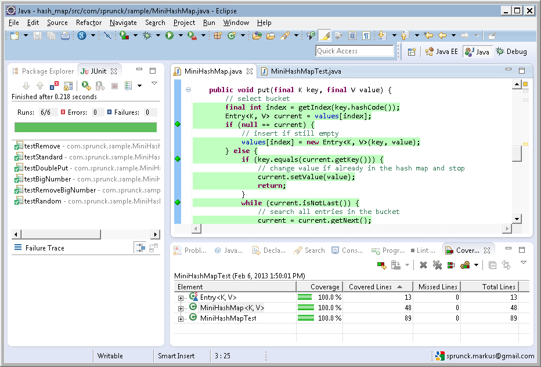Sort coverage table by Coverage column
This screenshot has height=367, width=541.
tap(319, 287)
